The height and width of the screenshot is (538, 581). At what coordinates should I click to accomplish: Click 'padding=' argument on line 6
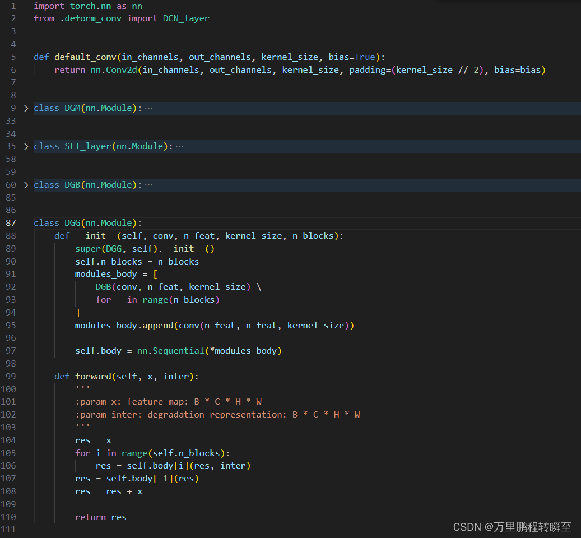pos(370,70)
